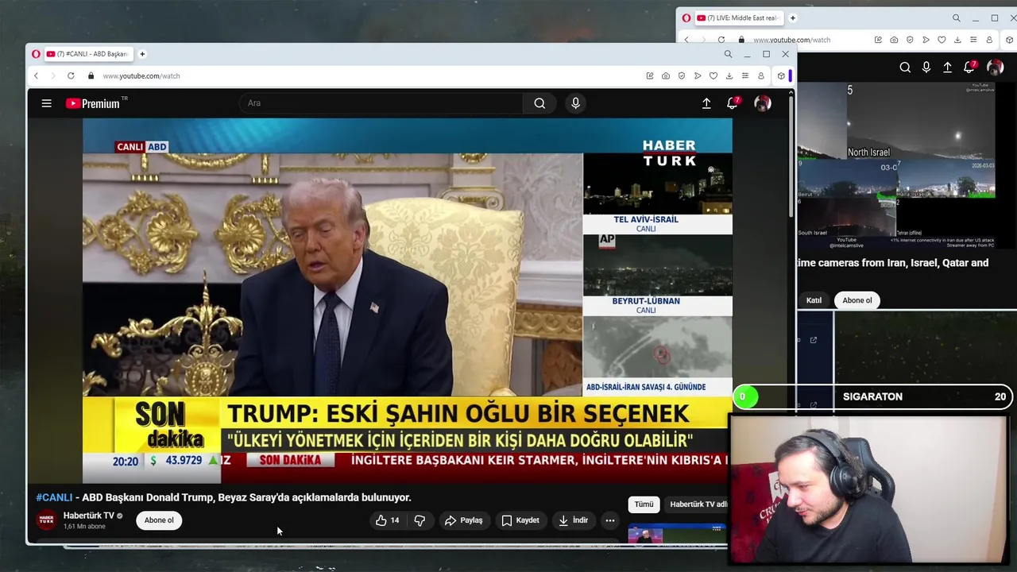Click the SIGARATON counter overlay
Image resolution: width=1017 pixels, height=572 pixels.
(x=872, y=396)
